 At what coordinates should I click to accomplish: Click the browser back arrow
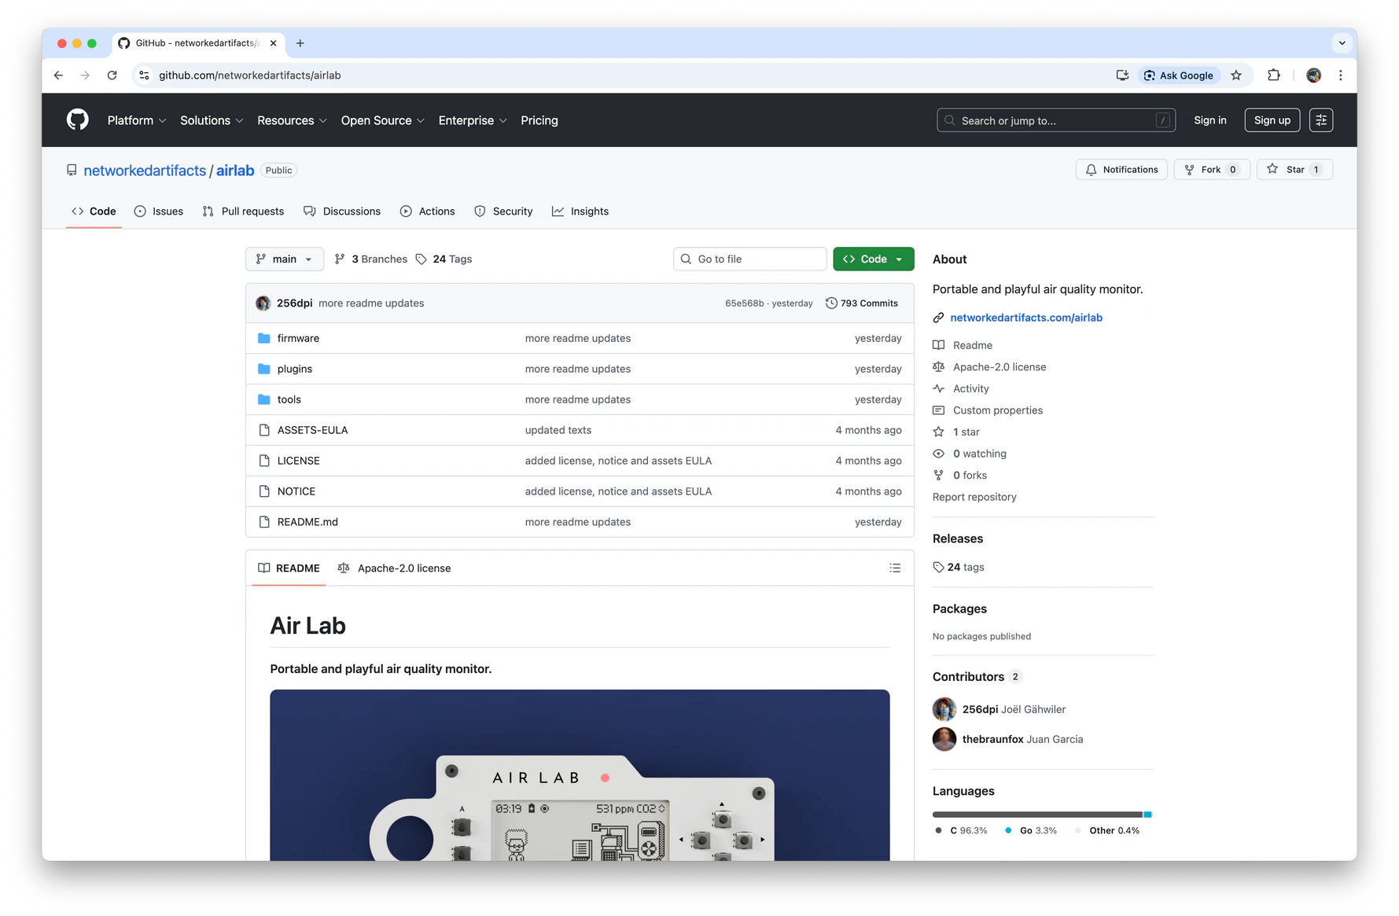58,75
